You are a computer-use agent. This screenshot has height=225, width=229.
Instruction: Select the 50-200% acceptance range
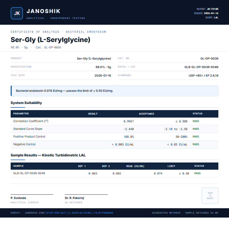click(x=181, y=137)
